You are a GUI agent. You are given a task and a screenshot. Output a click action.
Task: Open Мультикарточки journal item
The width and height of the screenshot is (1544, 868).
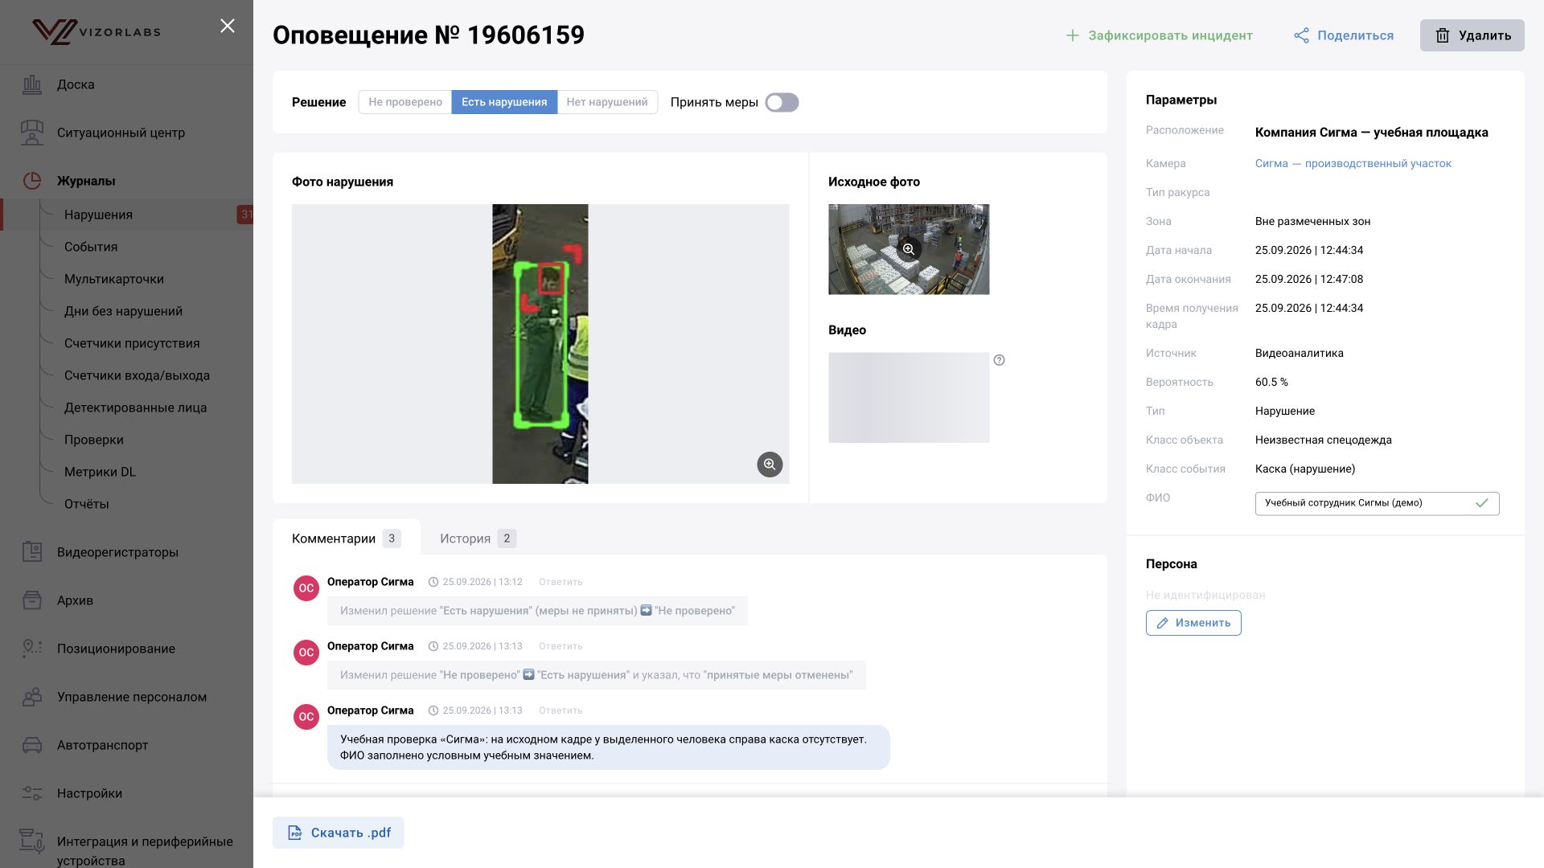pyautogui.click(x=114, y=279)
